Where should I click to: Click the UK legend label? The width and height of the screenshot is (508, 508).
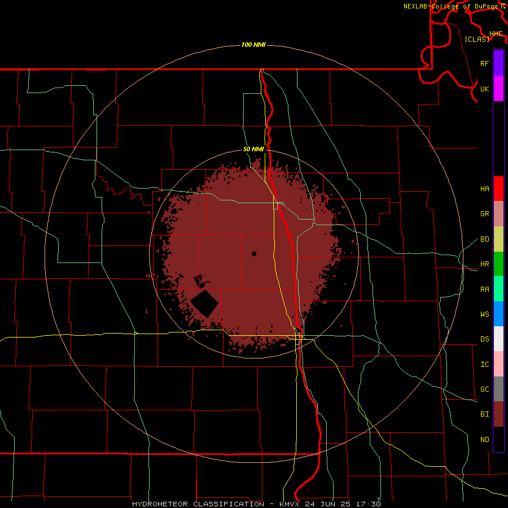(x=484, y=89)
